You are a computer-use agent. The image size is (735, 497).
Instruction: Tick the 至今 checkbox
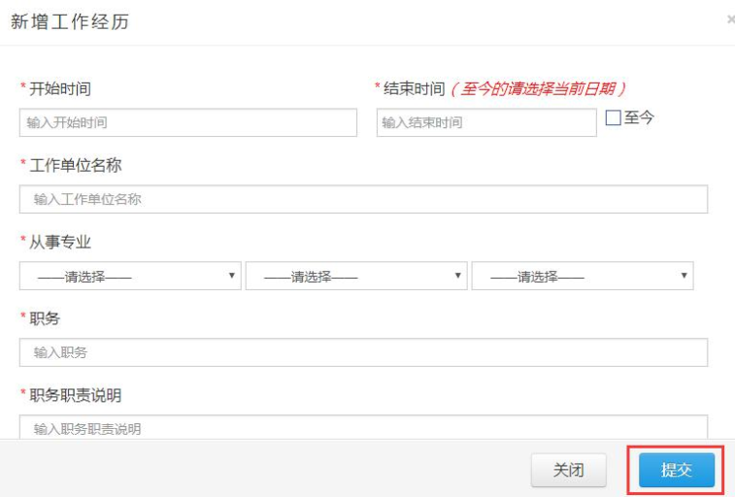[x=613, y=117]
